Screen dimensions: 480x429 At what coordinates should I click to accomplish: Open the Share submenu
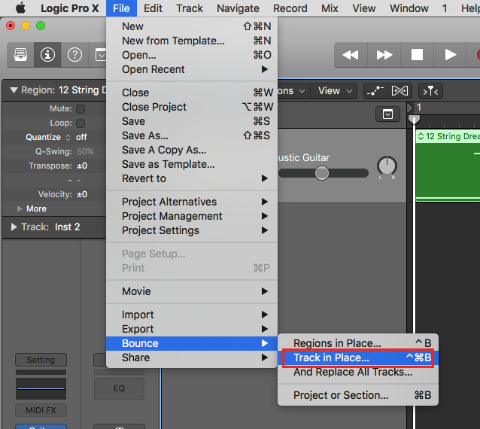(x=192, y=357)
